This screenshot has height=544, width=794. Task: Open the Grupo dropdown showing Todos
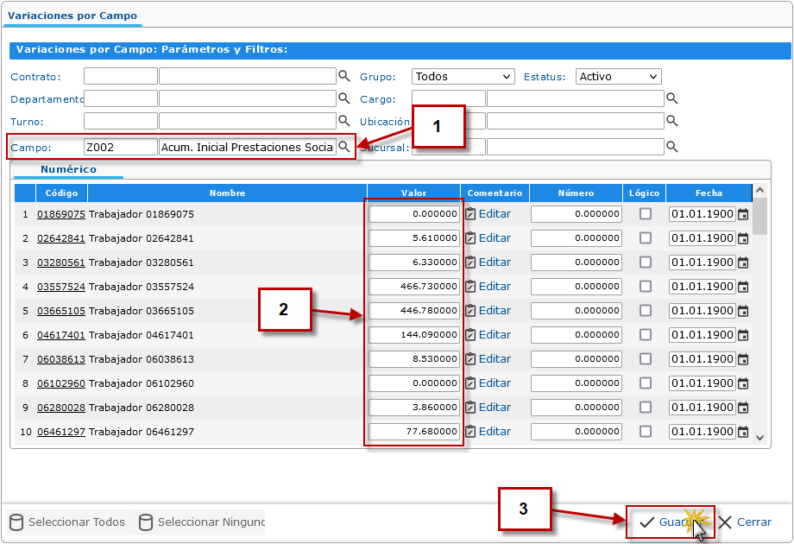(463, 77)
